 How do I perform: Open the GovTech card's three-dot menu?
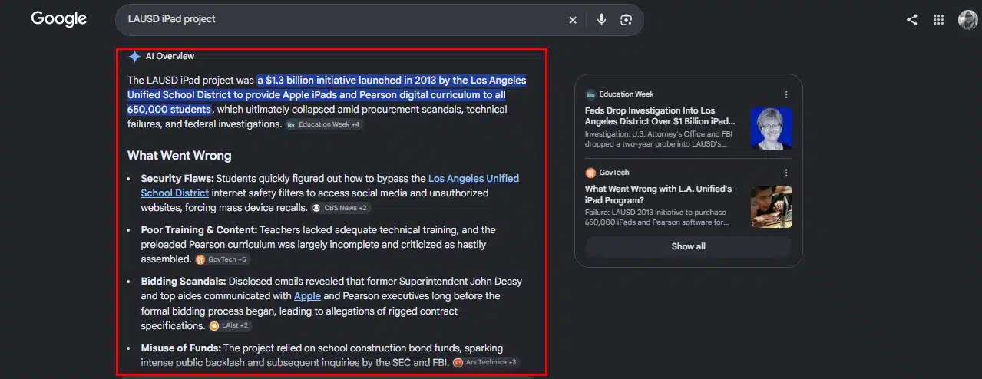pos(786,173)
